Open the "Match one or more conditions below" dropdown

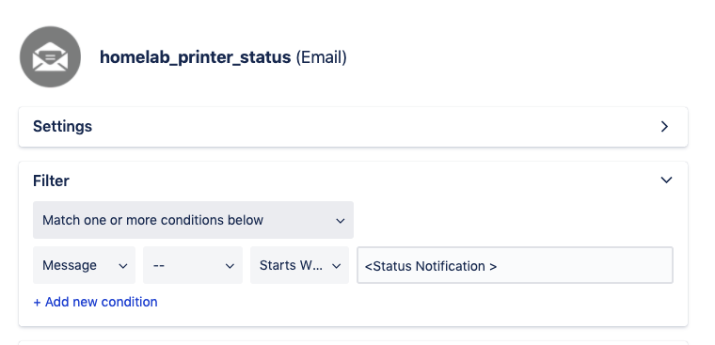pos(193,220)
